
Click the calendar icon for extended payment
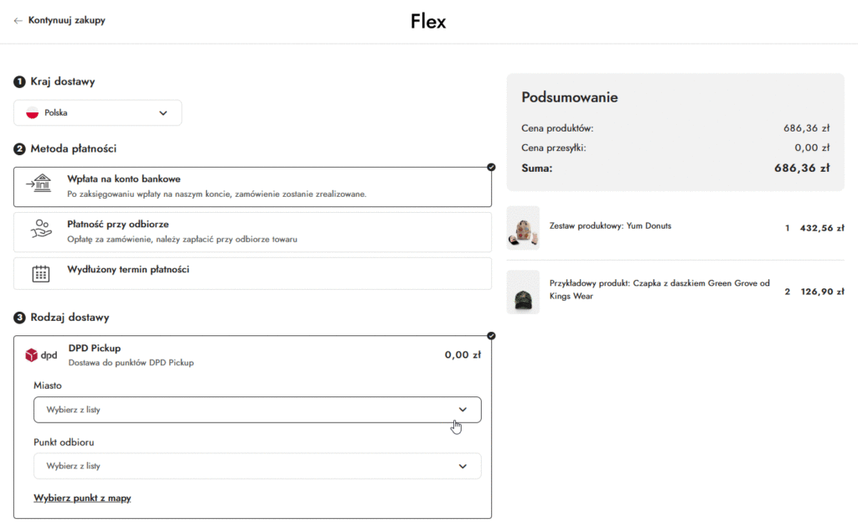click(x=40, y=273)
